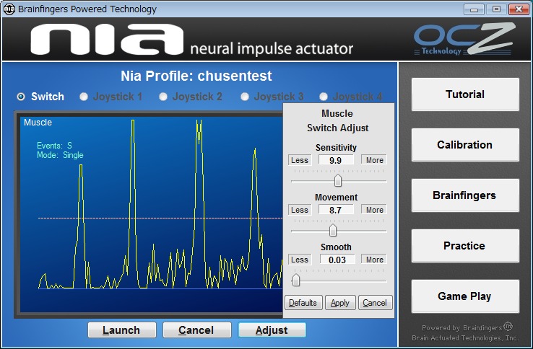Open the Tutorial section
The width and height of the screenshot is (533, 349).
click(465, 94)
